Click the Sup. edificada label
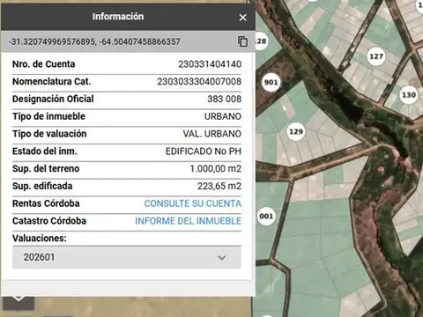Viewport: 423px width, 317px height. coord(42,186)
